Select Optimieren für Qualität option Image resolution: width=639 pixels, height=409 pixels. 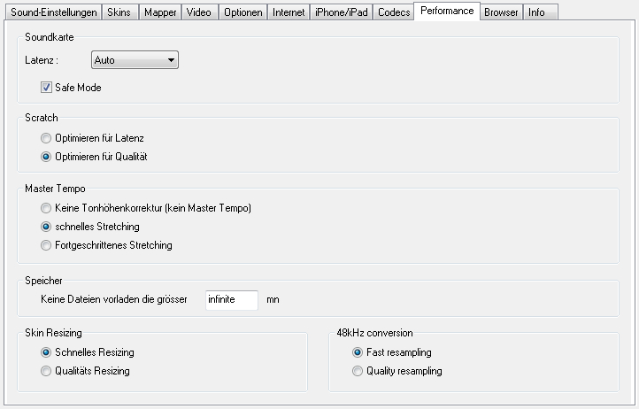[x=47, y=157]
